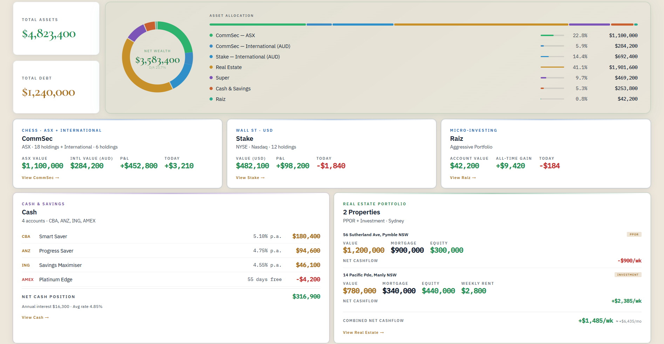Click the INTL value $284,200 in CommSec card
Viewport: 664px width, 344px height.
[x=87, y=166]
